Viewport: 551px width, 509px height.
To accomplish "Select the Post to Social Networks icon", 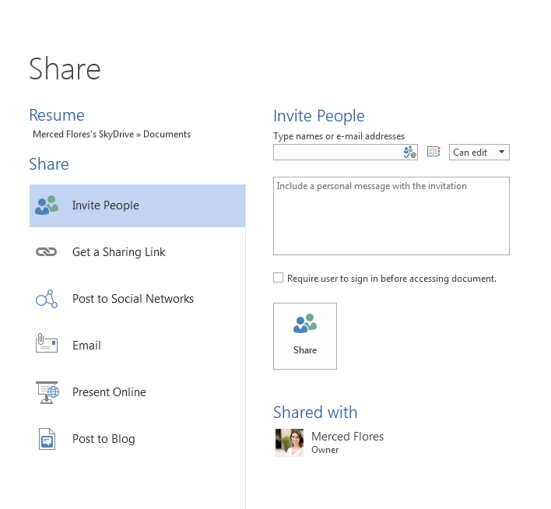I will [x=47, y=299].
